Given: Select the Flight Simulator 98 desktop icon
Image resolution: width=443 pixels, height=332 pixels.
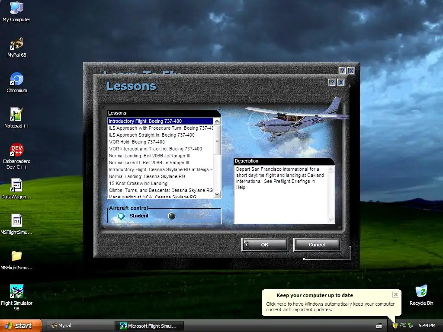Looking at the screenshot, I should 16,297.
